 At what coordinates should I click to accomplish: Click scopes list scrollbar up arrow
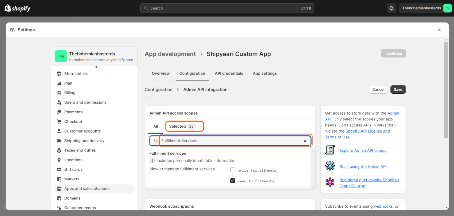point(313,151)
